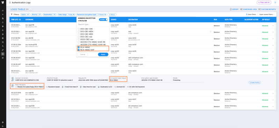Expand the 01:38:32.594 log row chevron
The height and width of the screenshot is (128, 279).
(x=273, y=45)
